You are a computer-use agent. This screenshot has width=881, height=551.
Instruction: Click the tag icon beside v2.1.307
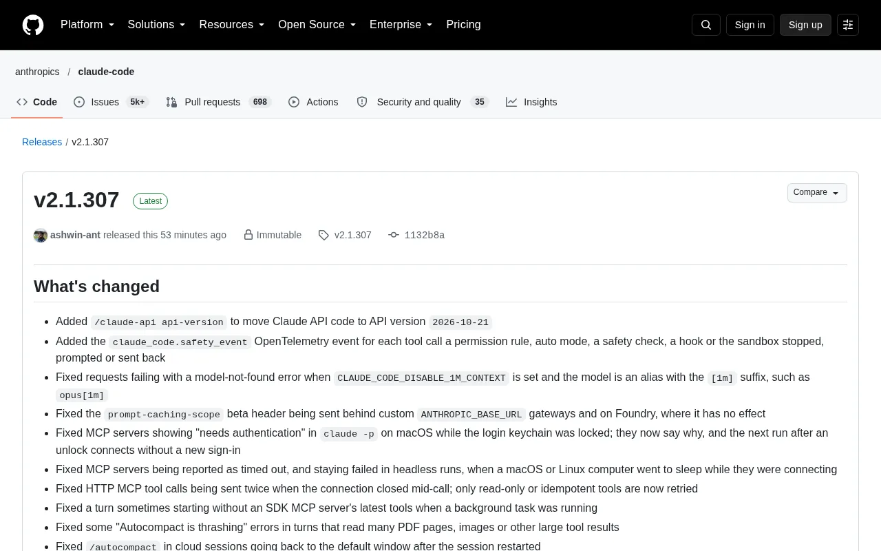coord(323,235)
